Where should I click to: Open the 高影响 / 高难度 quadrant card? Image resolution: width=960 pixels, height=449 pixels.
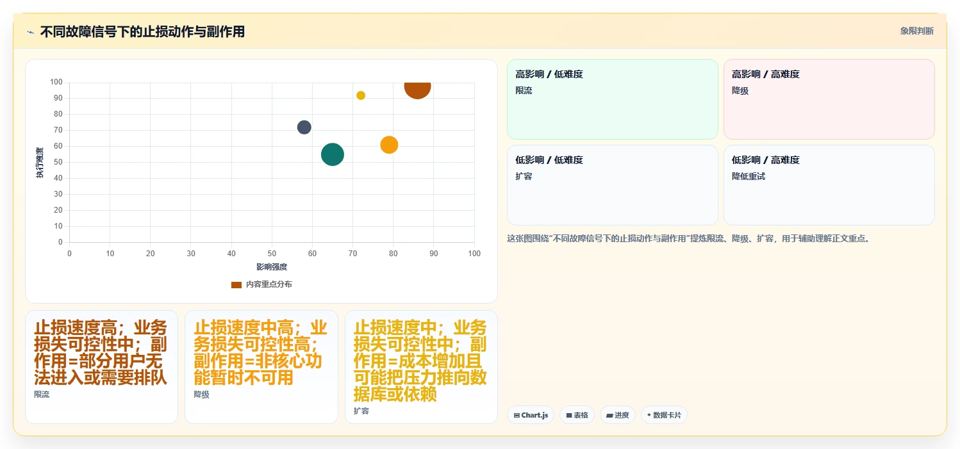click(x=829, y=99)
